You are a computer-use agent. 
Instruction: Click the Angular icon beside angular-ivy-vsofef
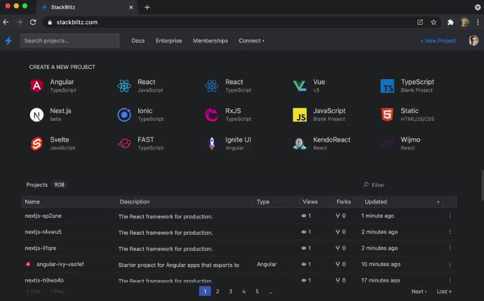point(28,264)
